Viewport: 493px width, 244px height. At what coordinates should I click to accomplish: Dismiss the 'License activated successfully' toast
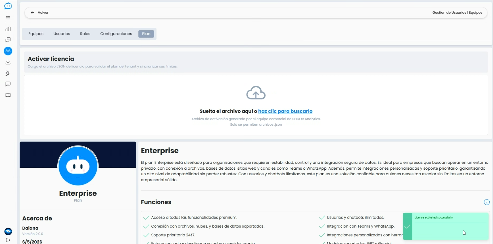(446, 226)
